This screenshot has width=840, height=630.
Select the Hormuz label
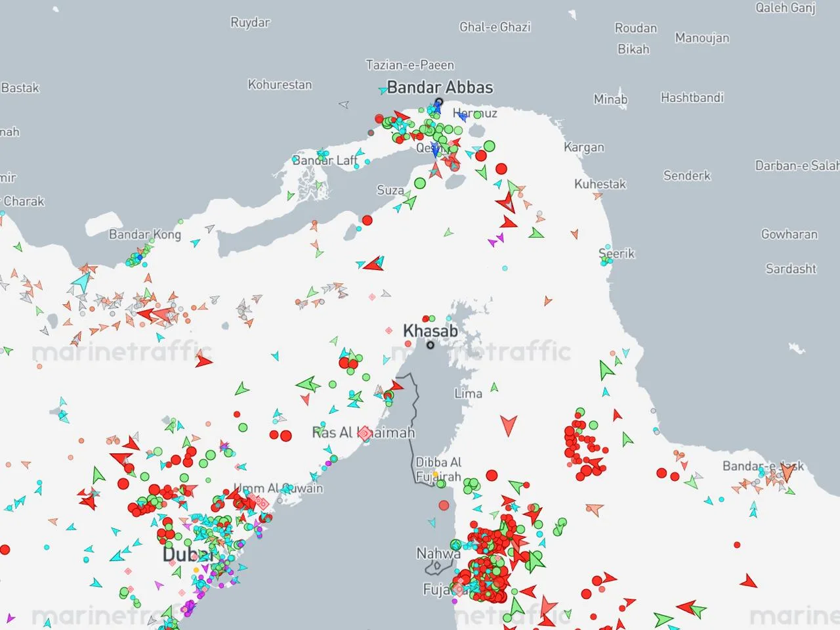475,113
